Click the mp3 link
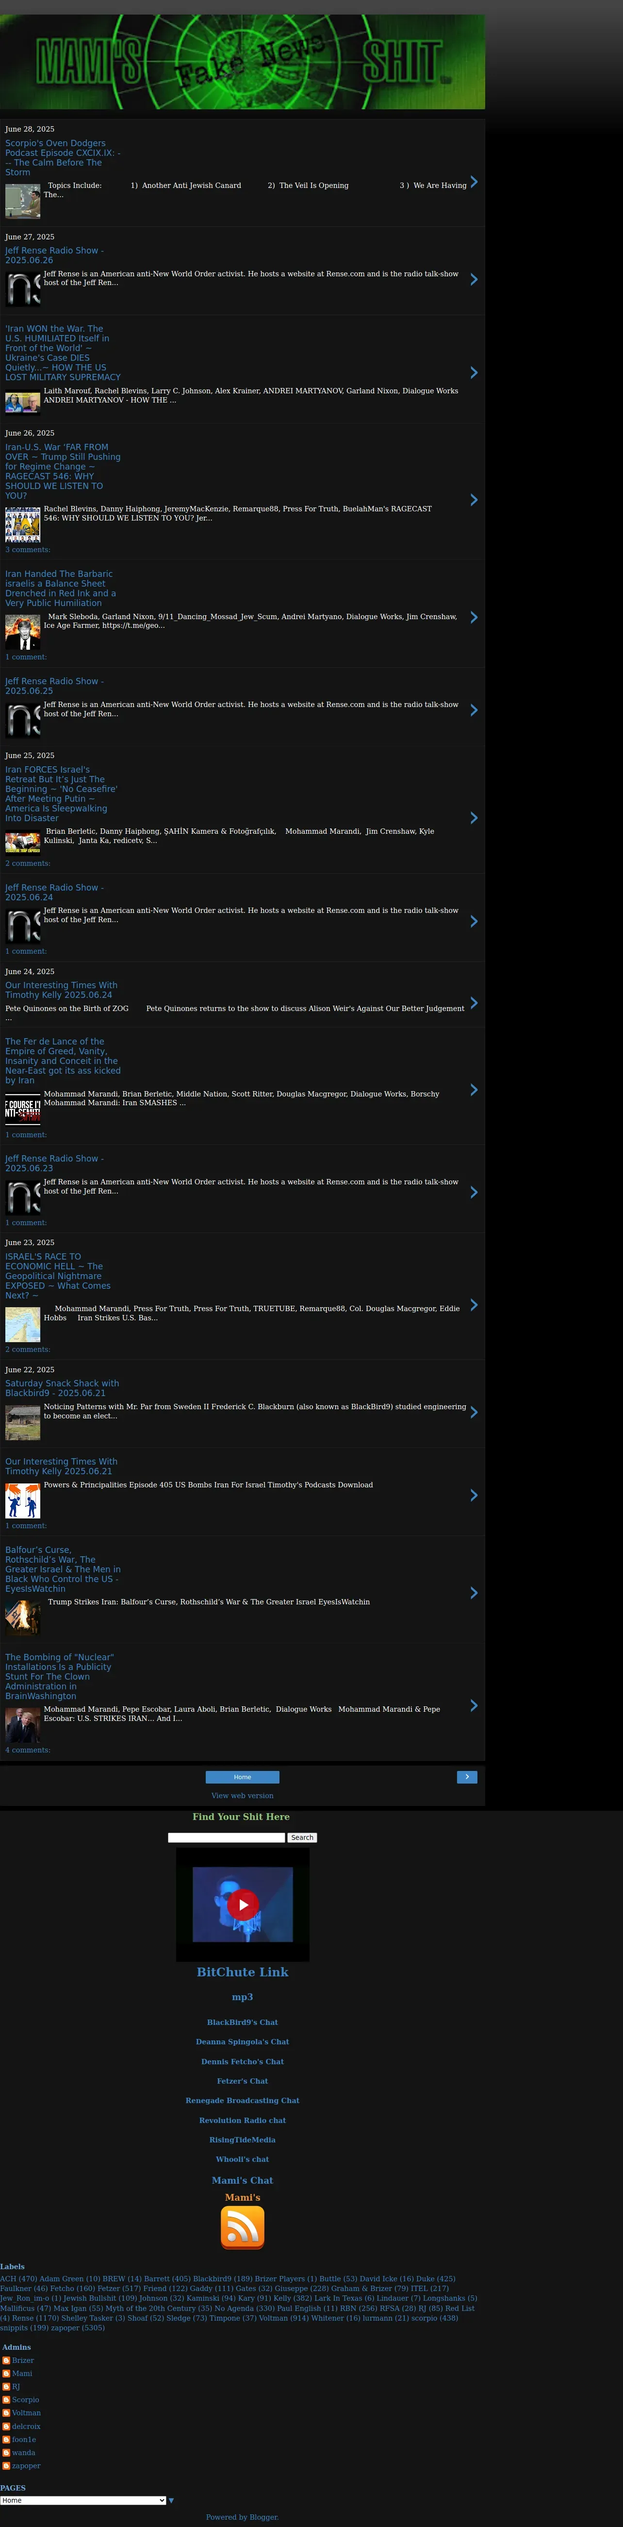This screenshot has height=2527, width=623. click(x=243, y=1996)
